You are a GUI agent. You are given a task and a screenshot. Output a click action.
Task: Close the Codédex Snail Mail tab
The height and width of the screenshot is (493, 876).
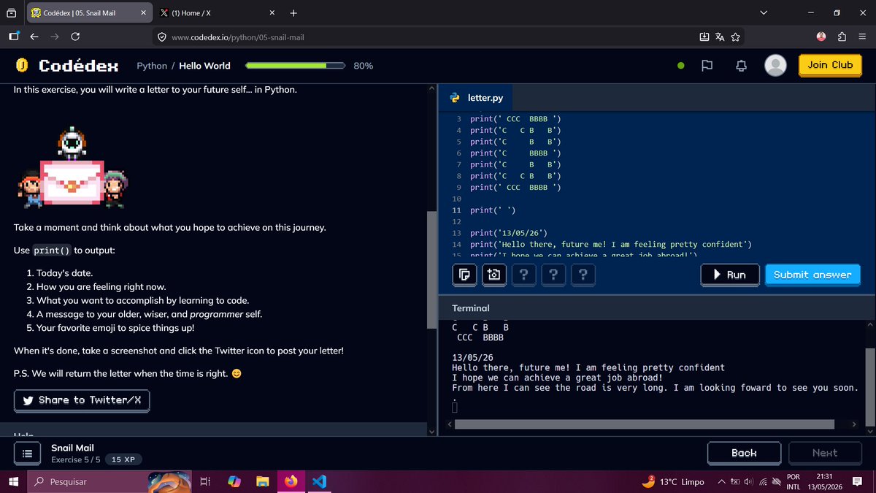[143, 13]
